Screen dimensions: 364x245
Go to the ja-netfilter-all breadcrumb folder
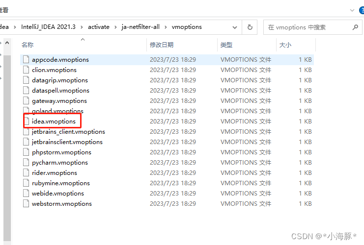[x=140, y=27]
